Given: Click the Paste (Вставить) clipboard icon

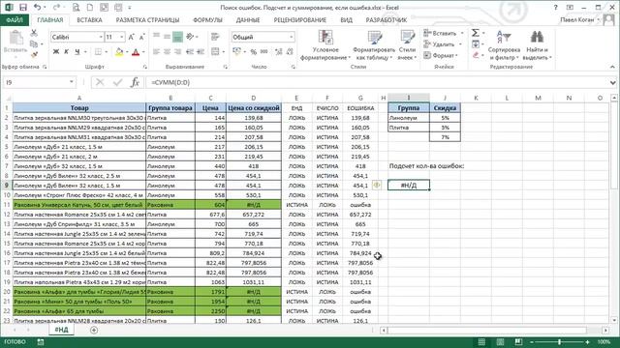Looking at the screenshot, I should tap(15, 39).
